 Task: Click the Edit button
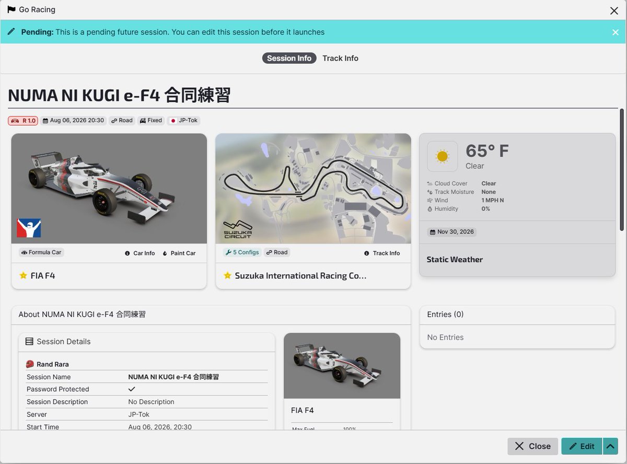point(582,446)
